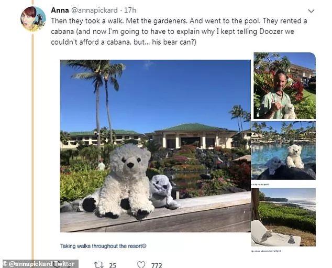Open the 17h tweet timestamp
332x268 pixels.
130,10
